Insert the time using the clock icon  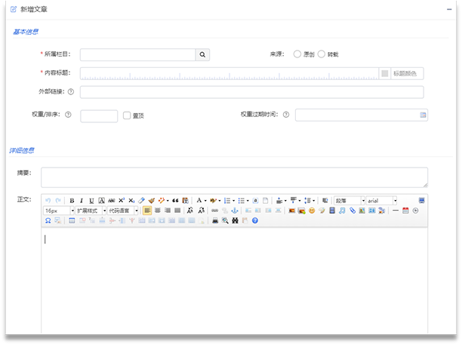click(416, 211)
